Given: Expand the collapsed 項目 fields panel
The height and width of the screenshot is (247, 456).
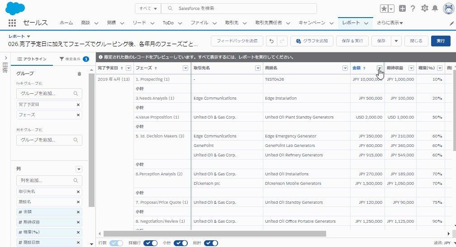Looking at the screenshot, I should pyautogui.click(x=5, y=58).
